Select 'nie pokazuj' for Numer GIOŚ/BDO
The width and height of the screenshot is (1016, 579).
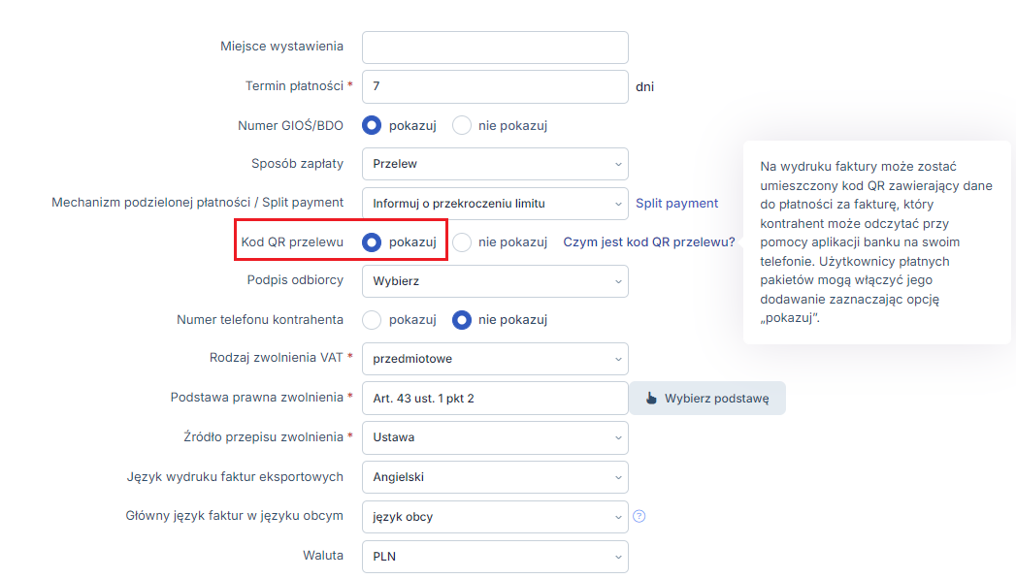coord(461,126)
